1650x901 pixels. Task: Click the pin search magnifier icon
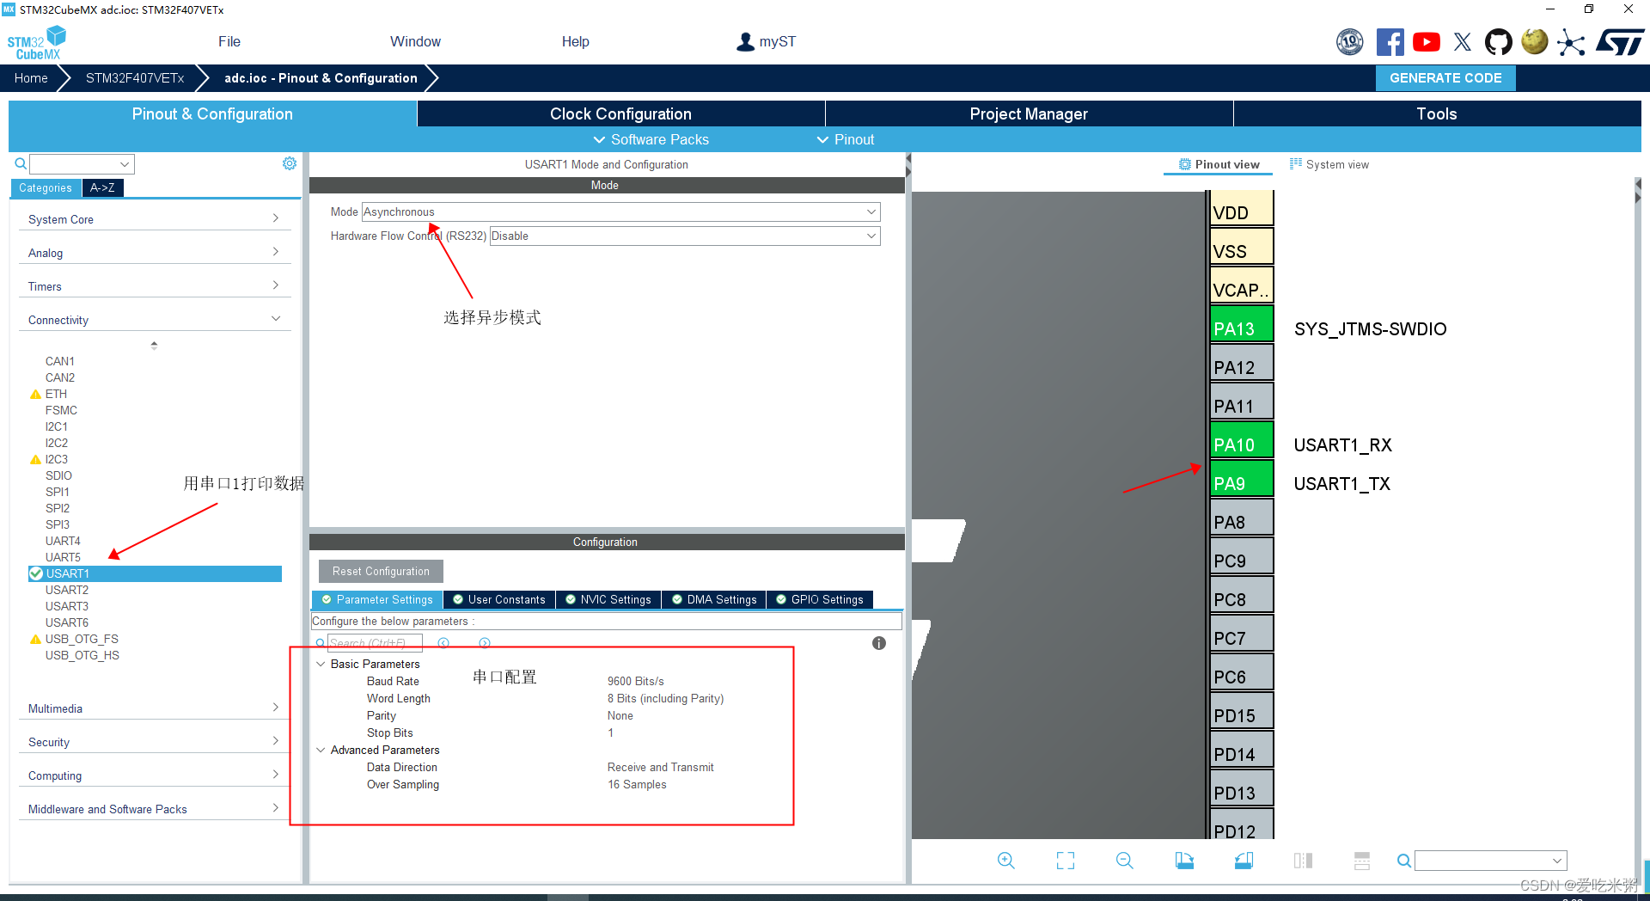(1403, 861)
